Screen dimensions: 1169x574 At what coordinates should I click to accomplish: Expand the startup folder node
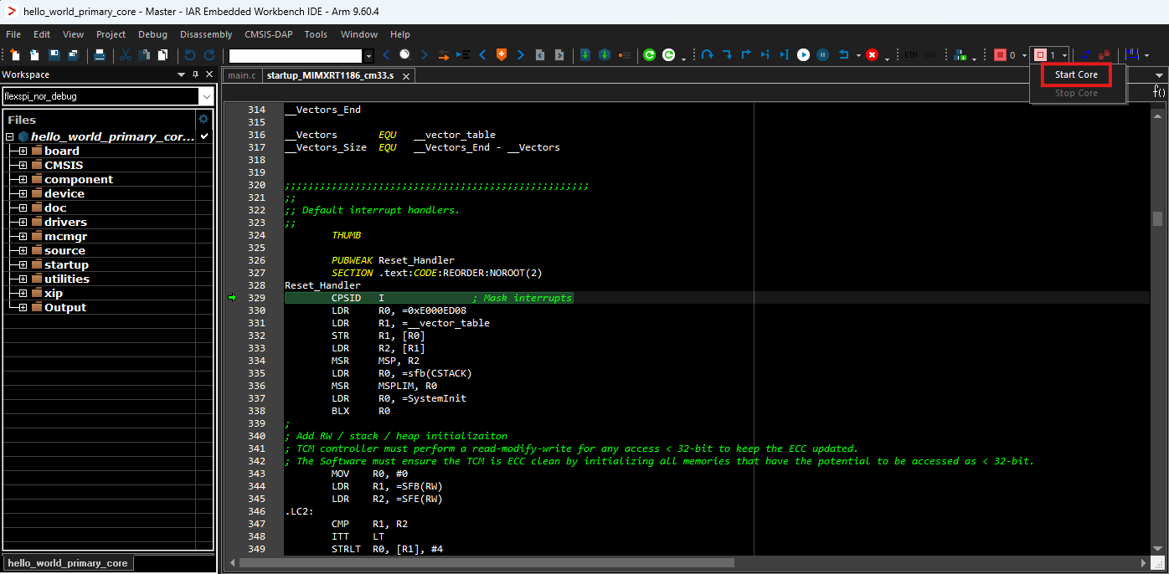pyautogui.click(x=23, y=265)
